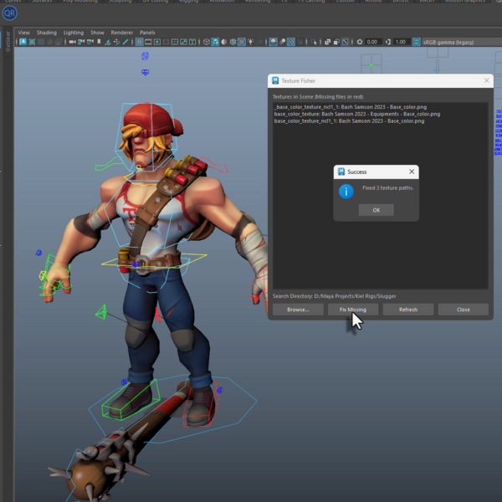Toggle Textured display in viewport
This screenshot has height=502, width=502.
tap(242, 42)
